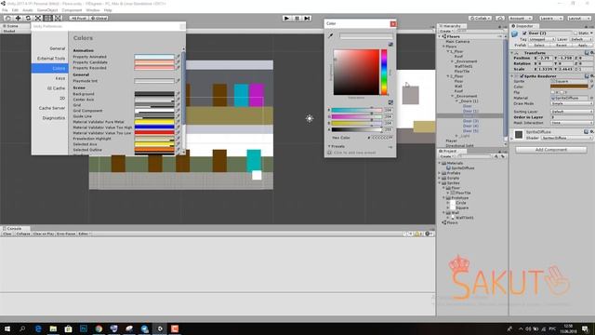595x335 pixels.
Task: Open Windows Start menu
Action: click(x=7, y=328)
